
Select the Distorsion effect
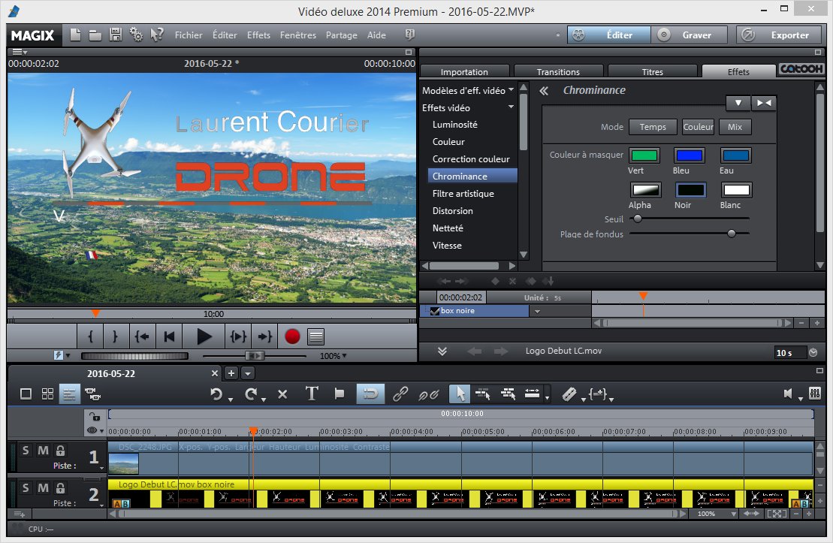pyautogui.click(x=453, y=211)
